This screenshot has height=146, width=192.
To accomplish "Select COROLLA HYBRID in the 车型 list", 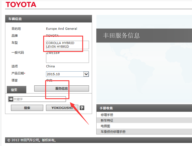I will coord(60,43).
